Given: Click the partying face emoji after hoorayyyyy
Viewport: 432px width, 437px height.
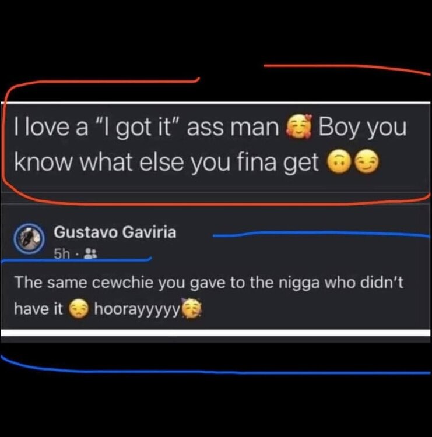Looking at the screenshot, I should pos(192,308).
